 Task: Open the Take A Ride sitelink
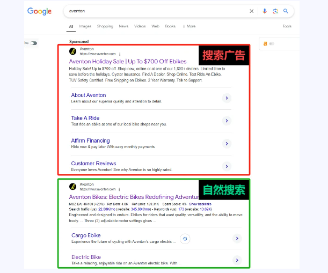[x=85, y=118]
